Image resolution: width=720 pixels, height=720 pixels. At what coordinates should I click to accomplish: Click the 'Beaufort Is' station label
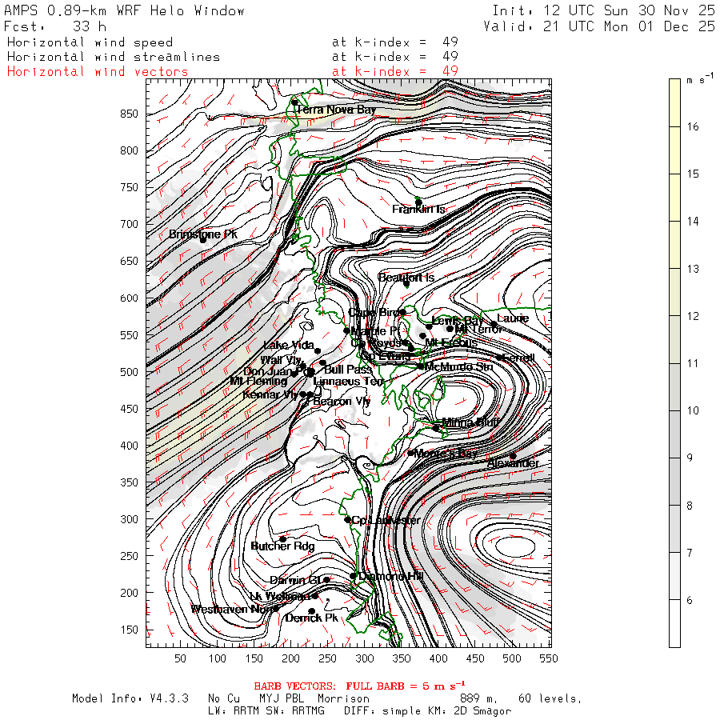point(406,278)
